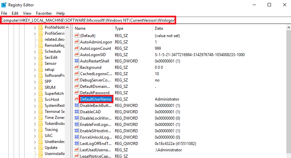Viewport: 291px width, 158px height.
Task: Open the File menu
Action: pyautogui.click(x=4, y=13)
